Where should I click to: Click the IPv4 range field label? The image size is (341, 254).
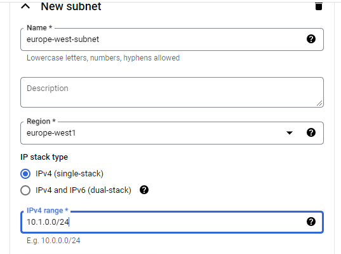(x=48, y=211)
